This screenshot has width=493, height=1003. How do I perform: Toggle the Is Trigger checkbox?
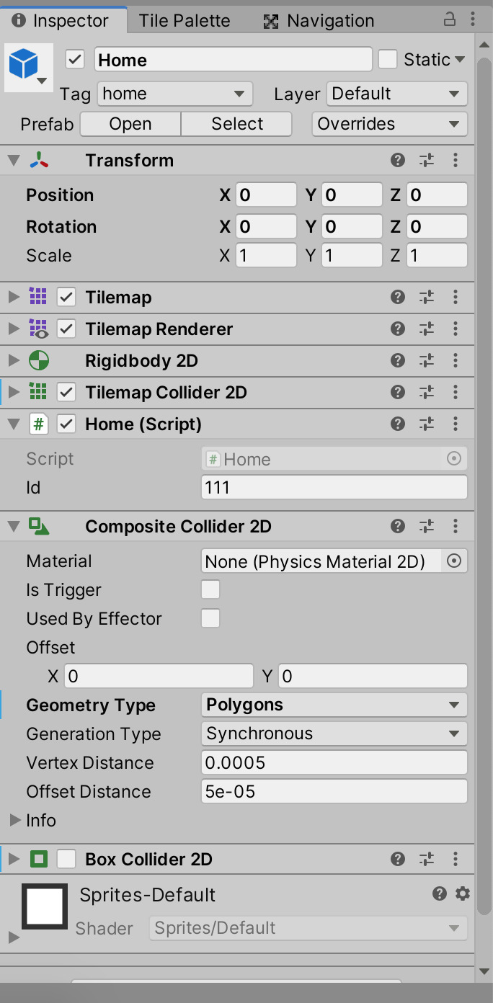(x=210, y=590)
